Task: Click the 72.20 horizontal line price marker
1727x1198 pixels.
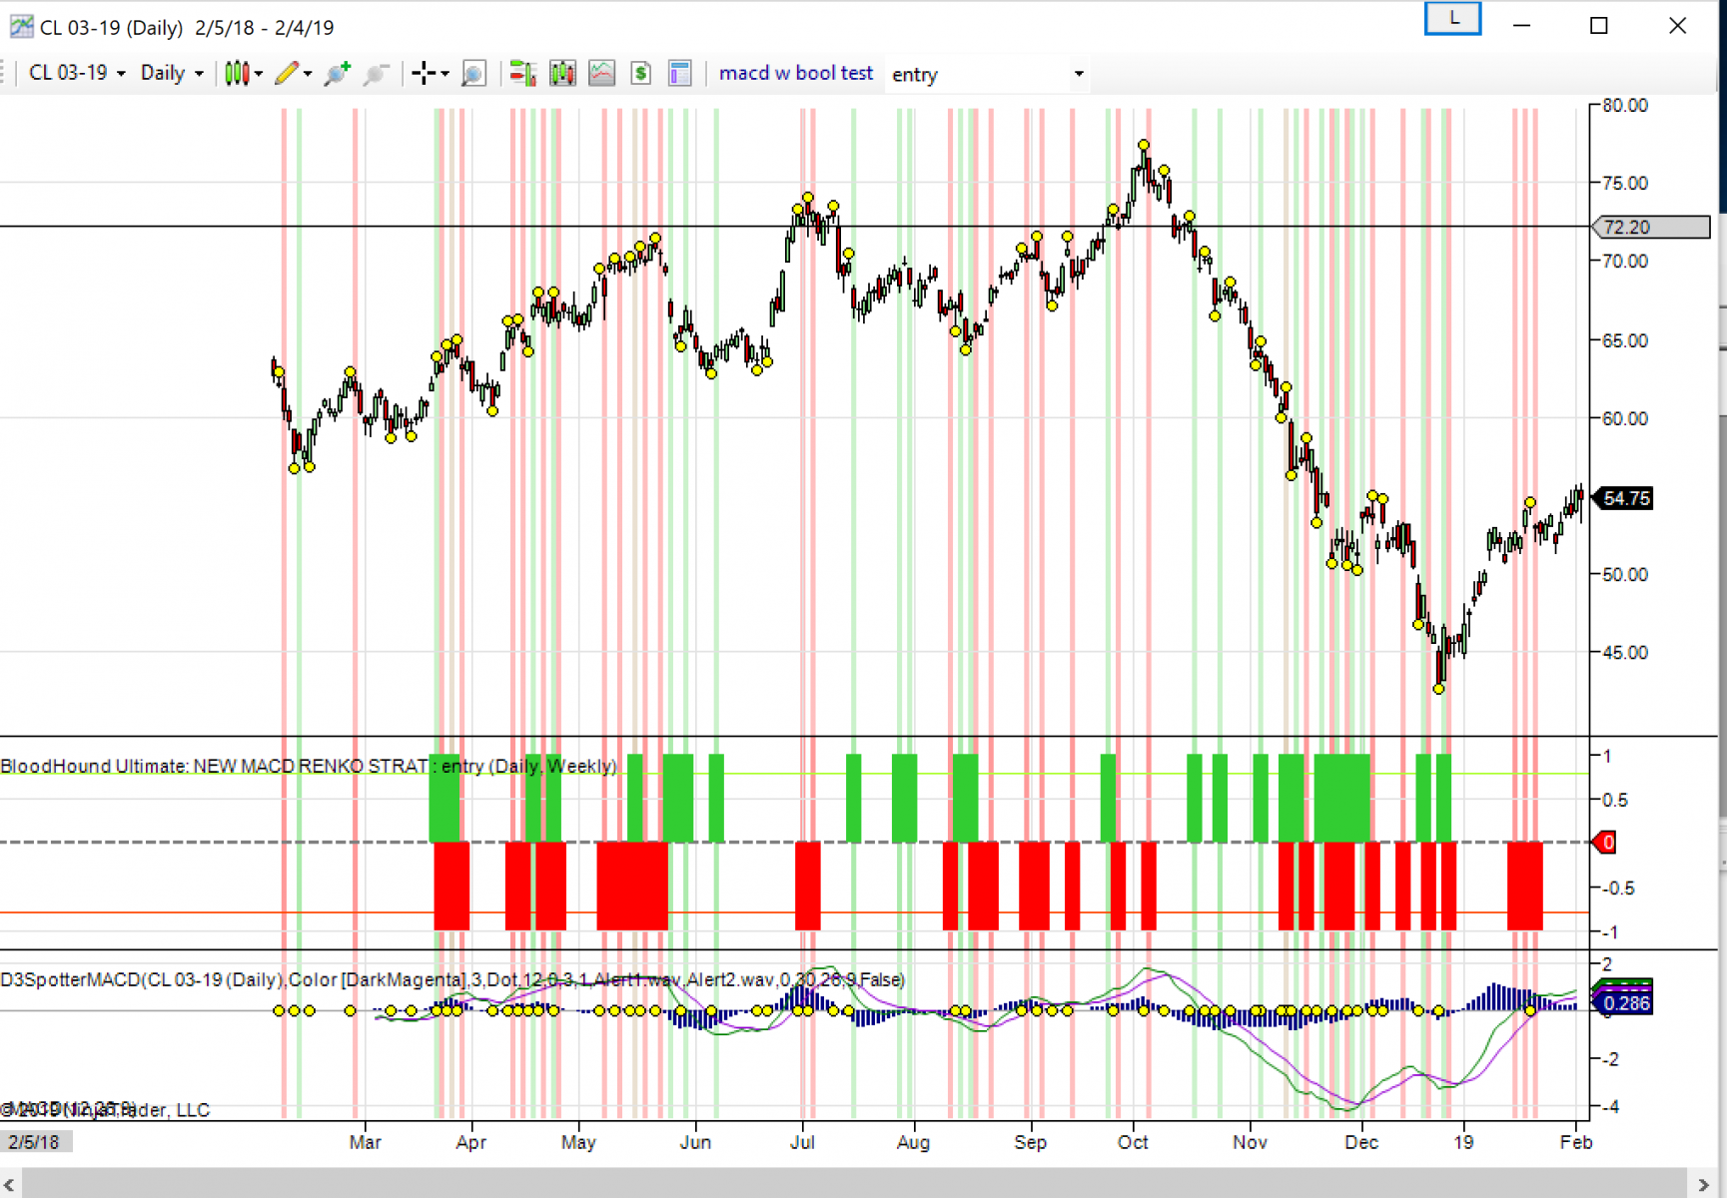Action: point(1650,227)
